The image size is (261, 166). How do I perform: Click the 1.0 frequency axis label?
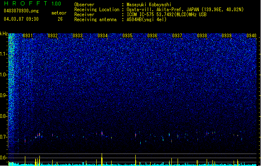[x=4, y=75]
